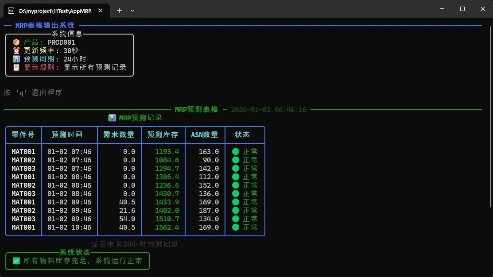Viewport: 493px width, 277px height.
Task: Click the bar chart icon beside 预测周期
Action: coord(16,59)
